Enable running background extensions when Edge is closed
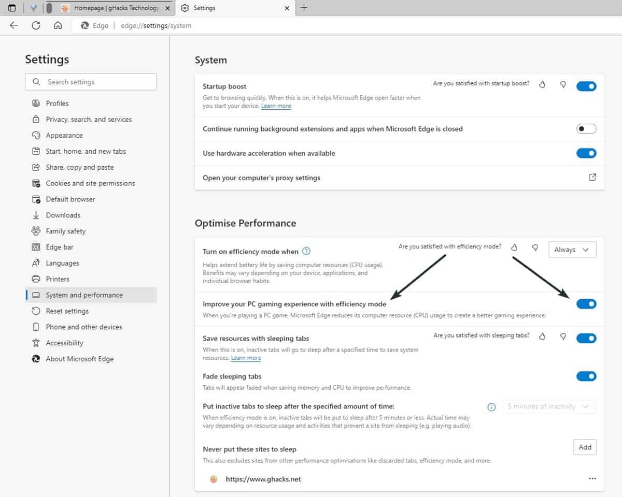622x497 pixels. coord(586,128)
